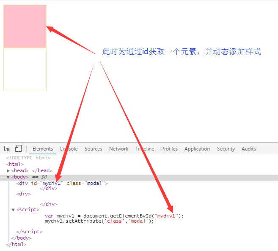The height and width of the screenshot is (251, 278).
Task: Toggle the device toolbar icon
Action: 18,148
